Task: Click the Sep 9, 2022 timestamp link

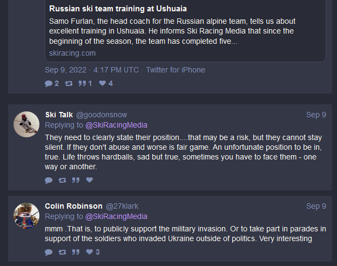Action: (92, 70)
